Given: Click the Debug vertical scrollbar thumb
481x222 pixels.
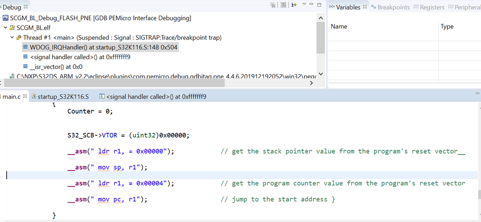Looking at the screenshot, I should (x=321, y=38).
